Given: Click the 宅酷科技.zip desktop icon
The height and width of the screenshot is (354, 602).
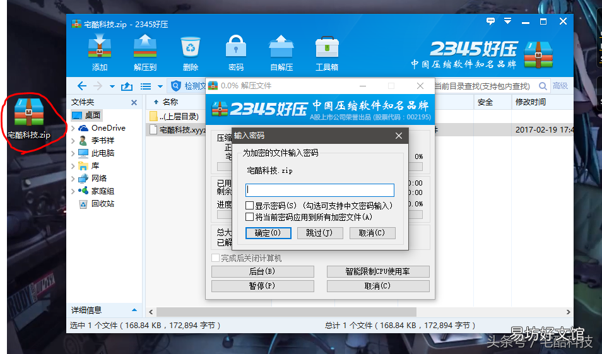Looking at the screenshot, I should coord(29,118).
